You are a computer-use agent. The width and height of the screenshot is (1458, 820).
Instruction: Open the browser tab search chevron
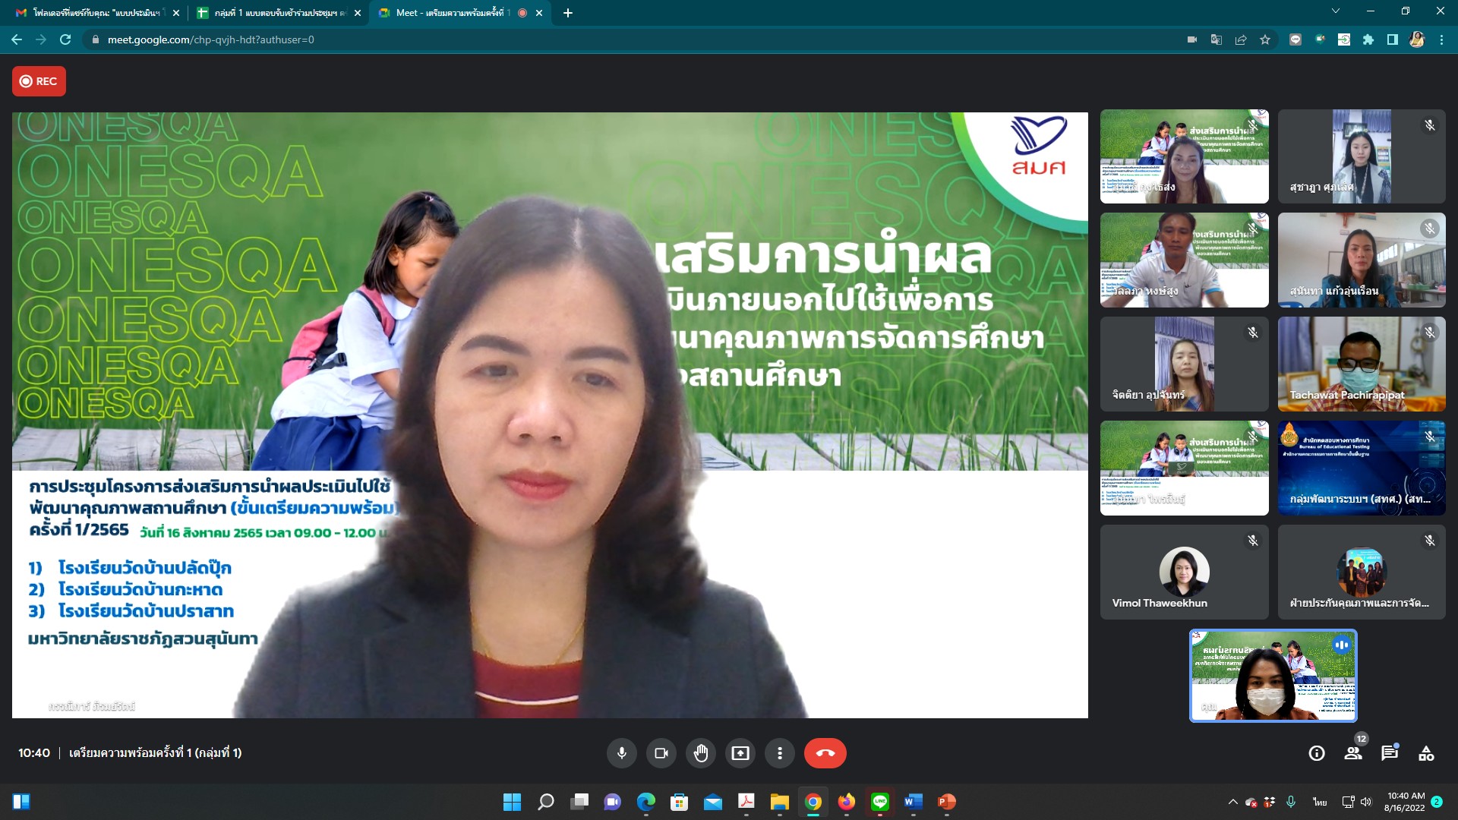(1335, 11)
